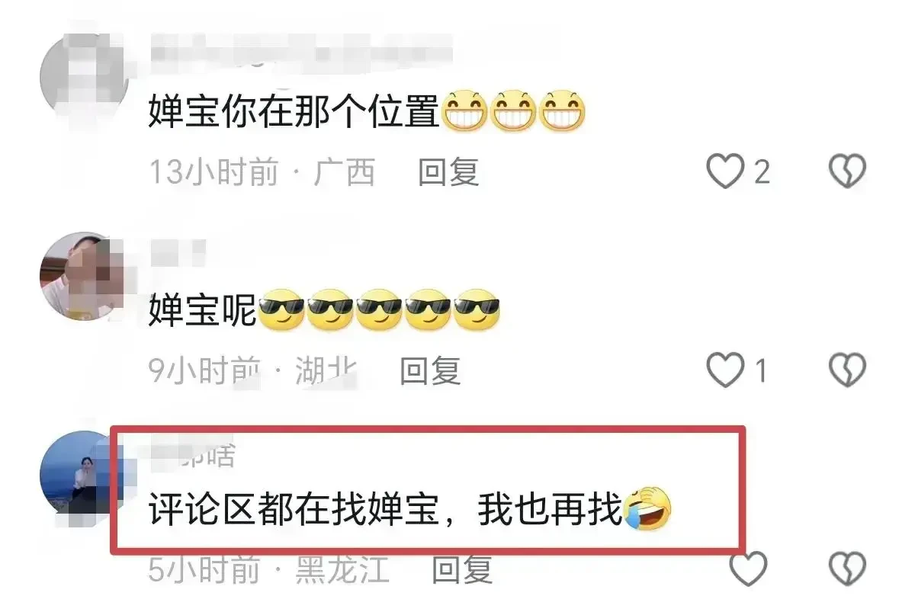Open the first commenter's blurred avatar

click(84, 77)
